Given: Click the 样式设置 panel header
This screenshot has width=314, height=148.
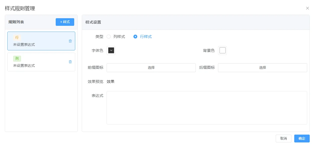Looking at the screenshot, I should [x=196, y=22].
